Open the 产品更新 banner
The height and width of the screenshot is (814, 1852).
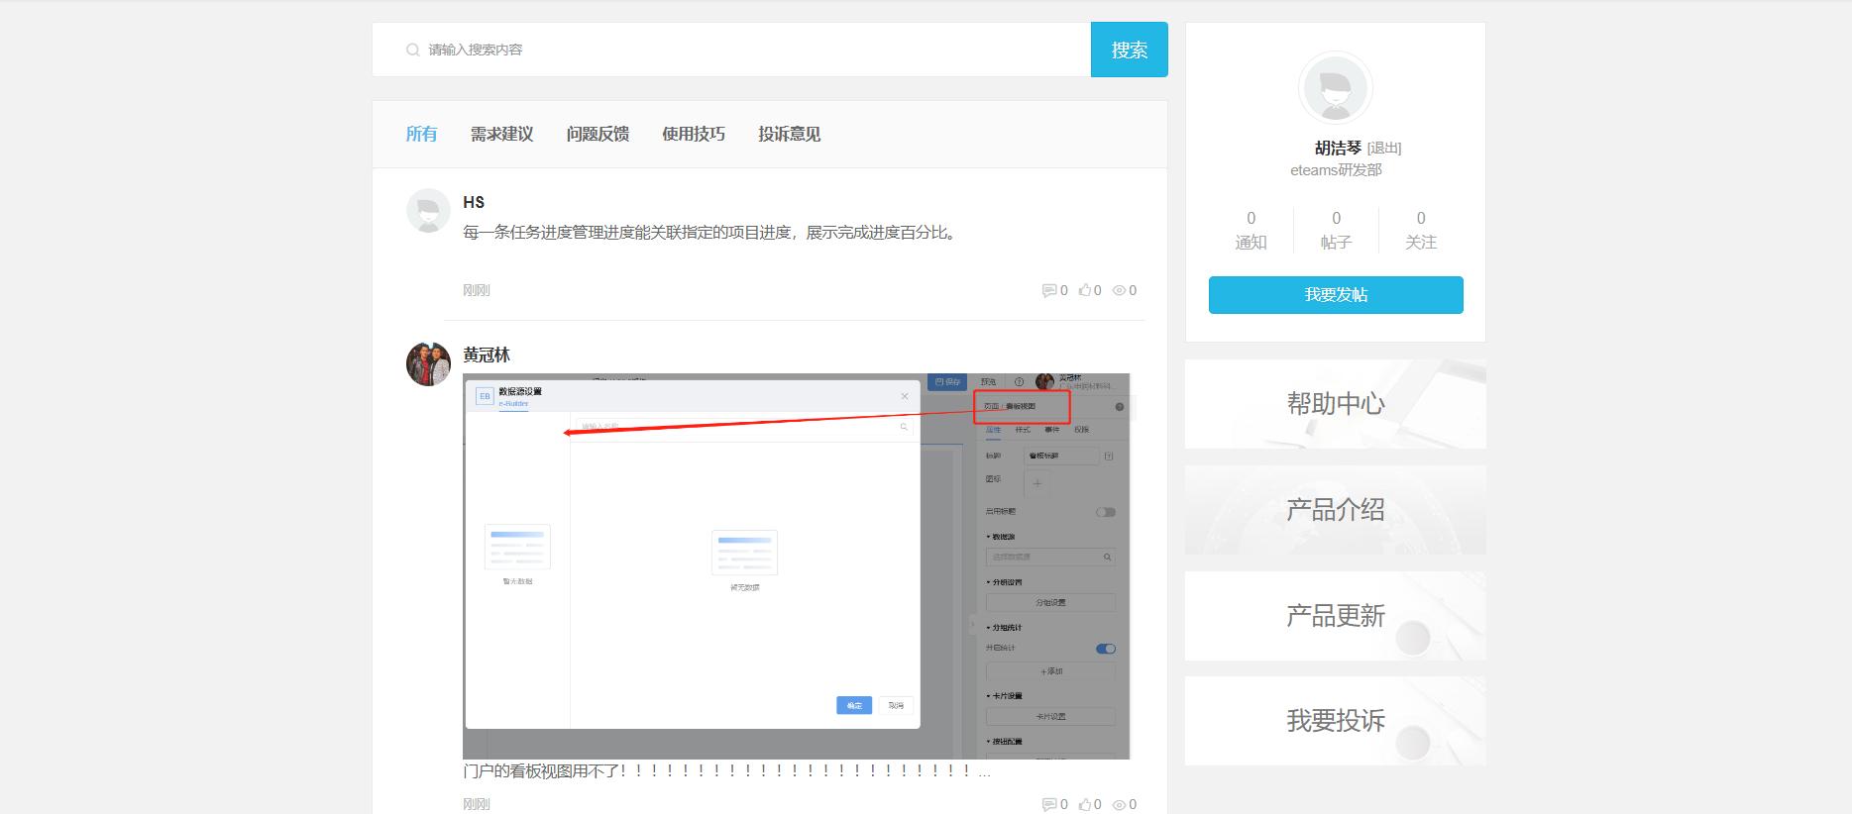pos(1336,616)
